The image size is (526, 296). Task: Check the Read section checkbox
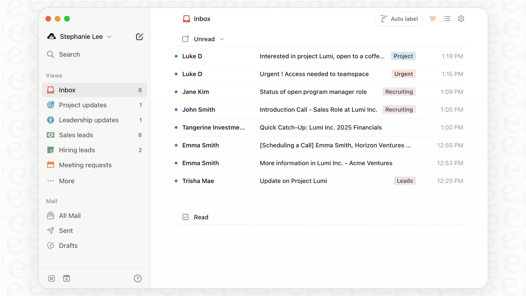[186, 217]
